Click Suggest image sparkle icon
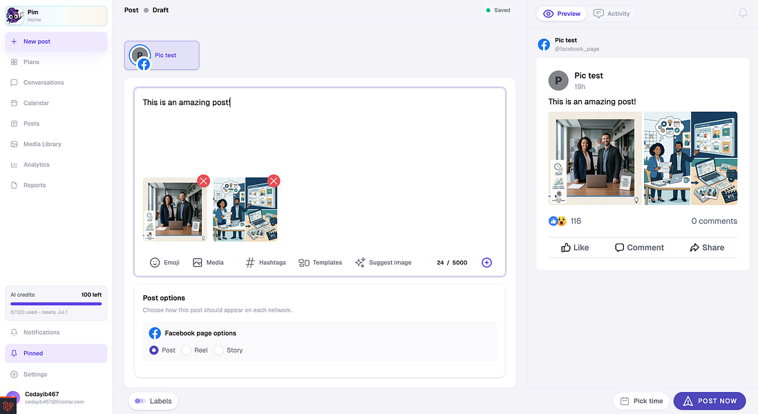 (x=360, y=262)
